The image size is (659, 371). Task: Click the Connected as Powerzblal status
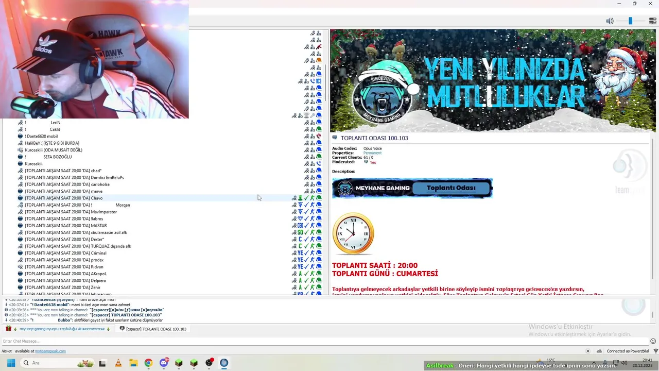click(628, 351)
